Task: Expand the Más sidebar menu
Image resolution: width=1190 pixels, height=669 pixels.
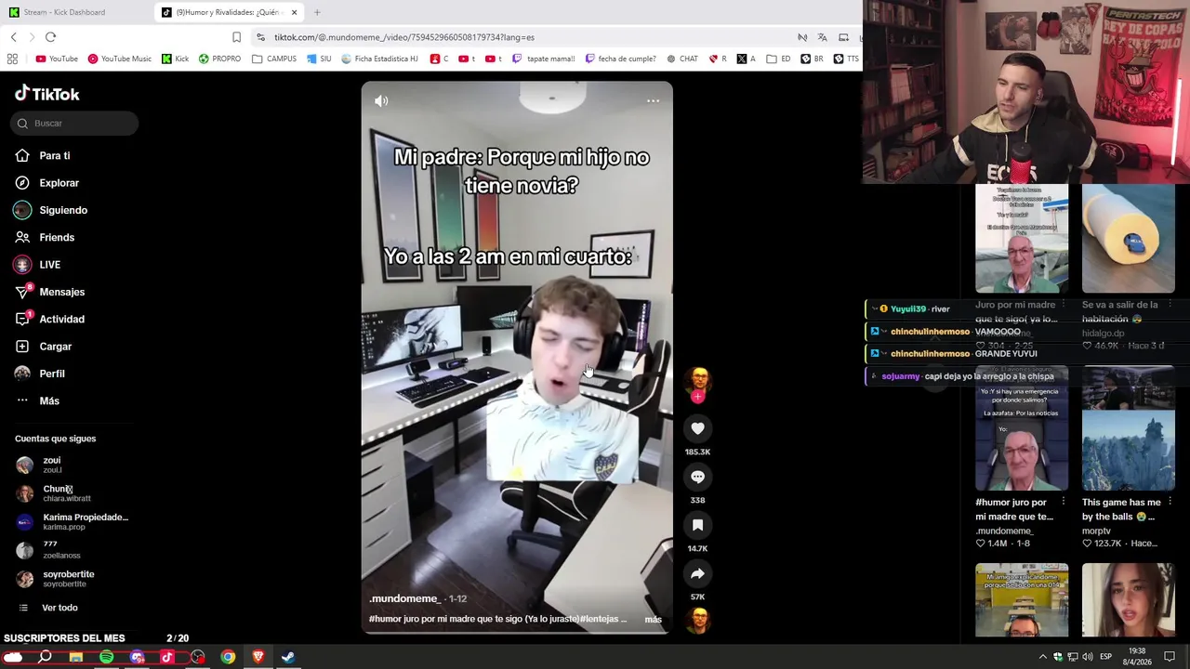Action: pyautogui.click(x=48, y=400)
